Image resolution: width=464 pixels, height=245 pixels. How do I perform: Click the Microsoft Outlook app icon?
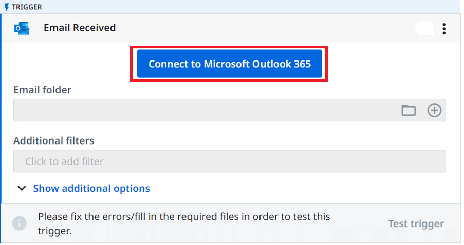(x=22, y=28)
